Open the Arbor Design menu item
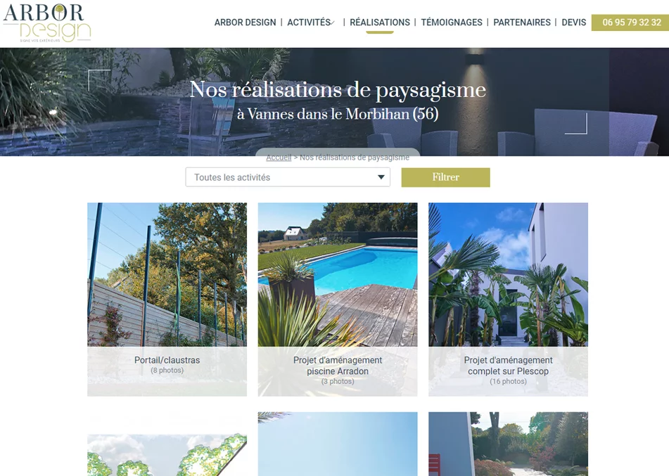The height and width of the screenshot is (476, 669). point(245,22)
